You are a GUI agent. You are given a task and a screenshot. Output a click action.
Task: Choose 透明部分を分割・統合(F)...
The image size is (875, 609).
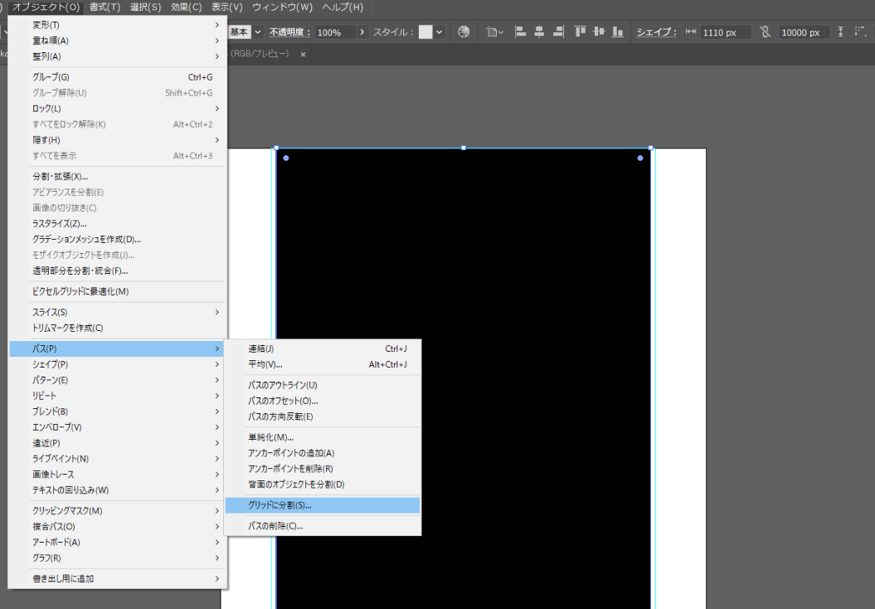117,270
